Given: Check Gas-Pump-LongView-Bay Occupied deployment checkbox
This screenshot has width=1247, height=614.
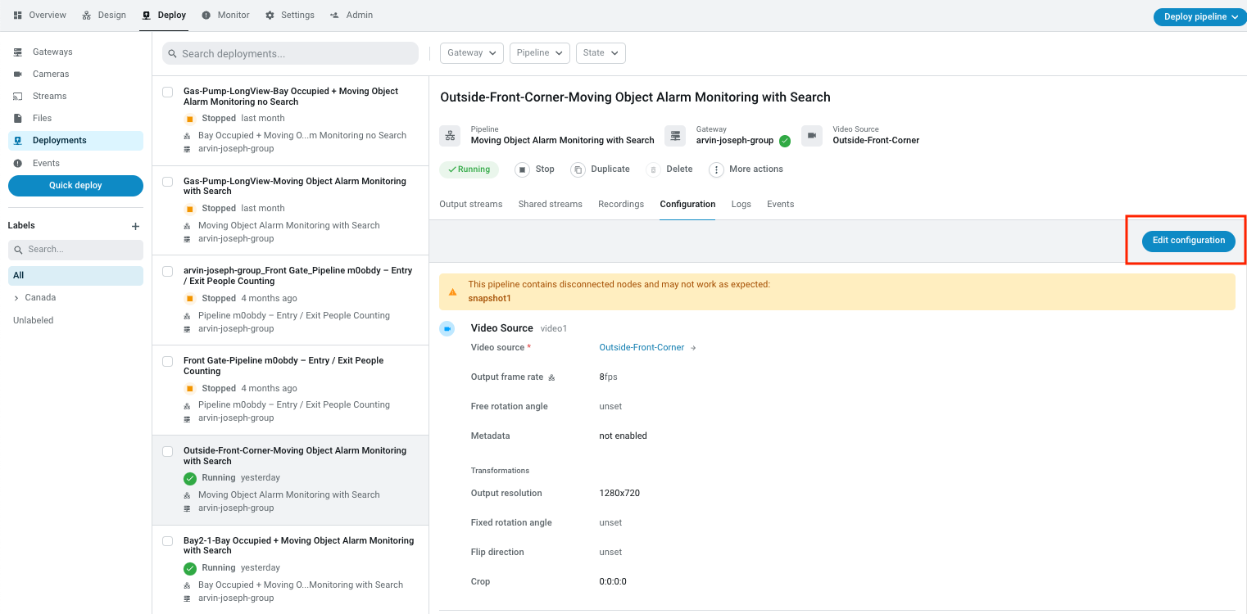Looking at the screenshot, I should pos(167,92).
